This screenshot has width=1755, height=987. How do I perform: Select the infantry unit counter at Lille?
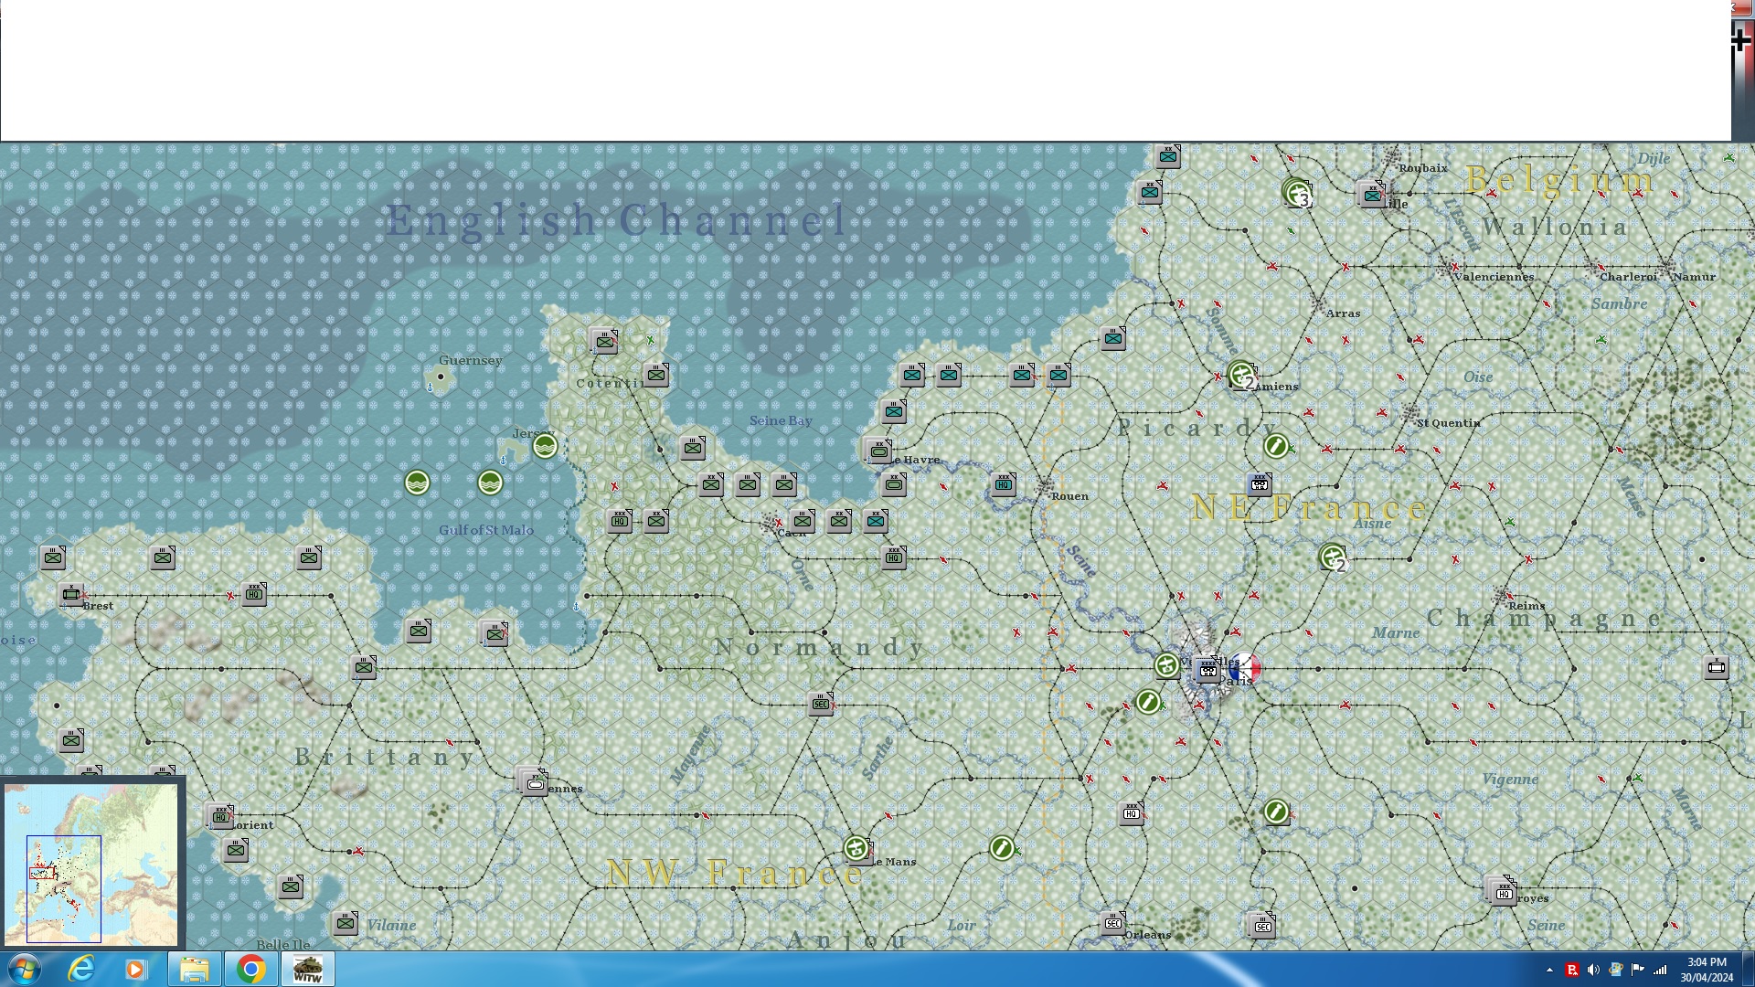pyautogui.click(x=1373, y=195)
